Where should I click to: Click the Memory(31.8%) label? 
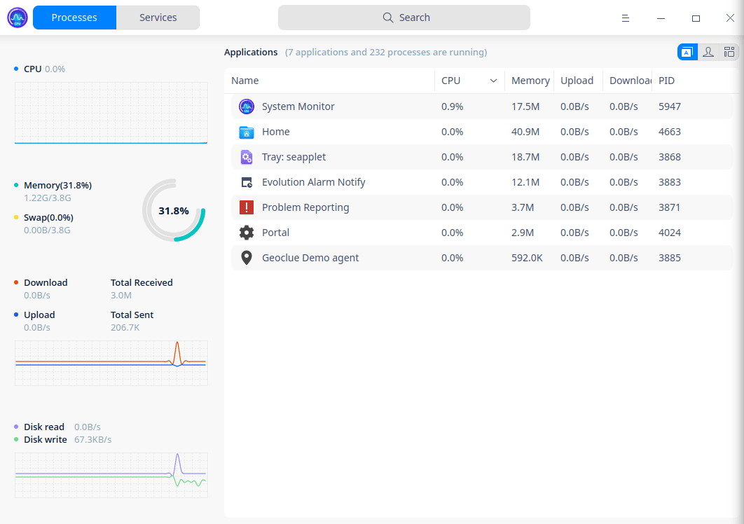click(x=58, y=185)
